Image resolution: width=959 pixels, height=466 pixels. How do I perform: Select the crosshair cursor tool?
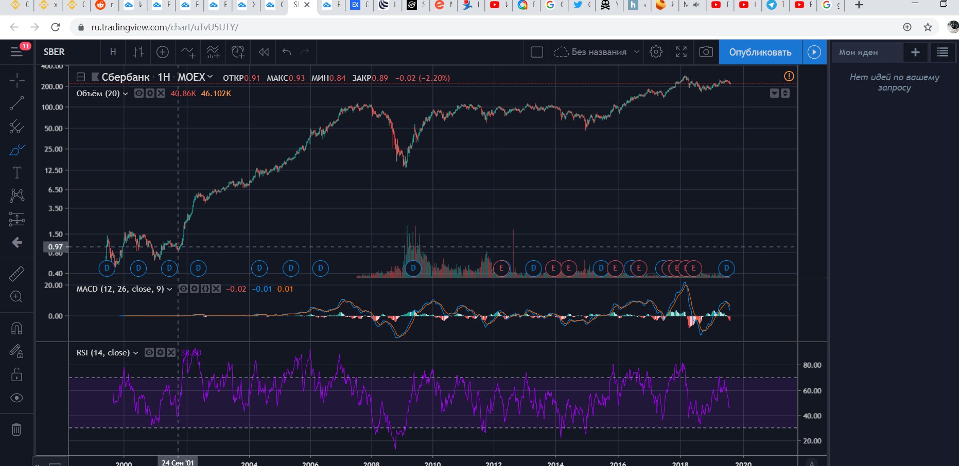(x=16, y=80)
